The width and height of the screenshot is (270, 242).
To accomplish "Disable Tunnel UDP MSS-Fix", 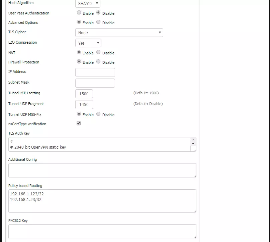I will 98,114.
